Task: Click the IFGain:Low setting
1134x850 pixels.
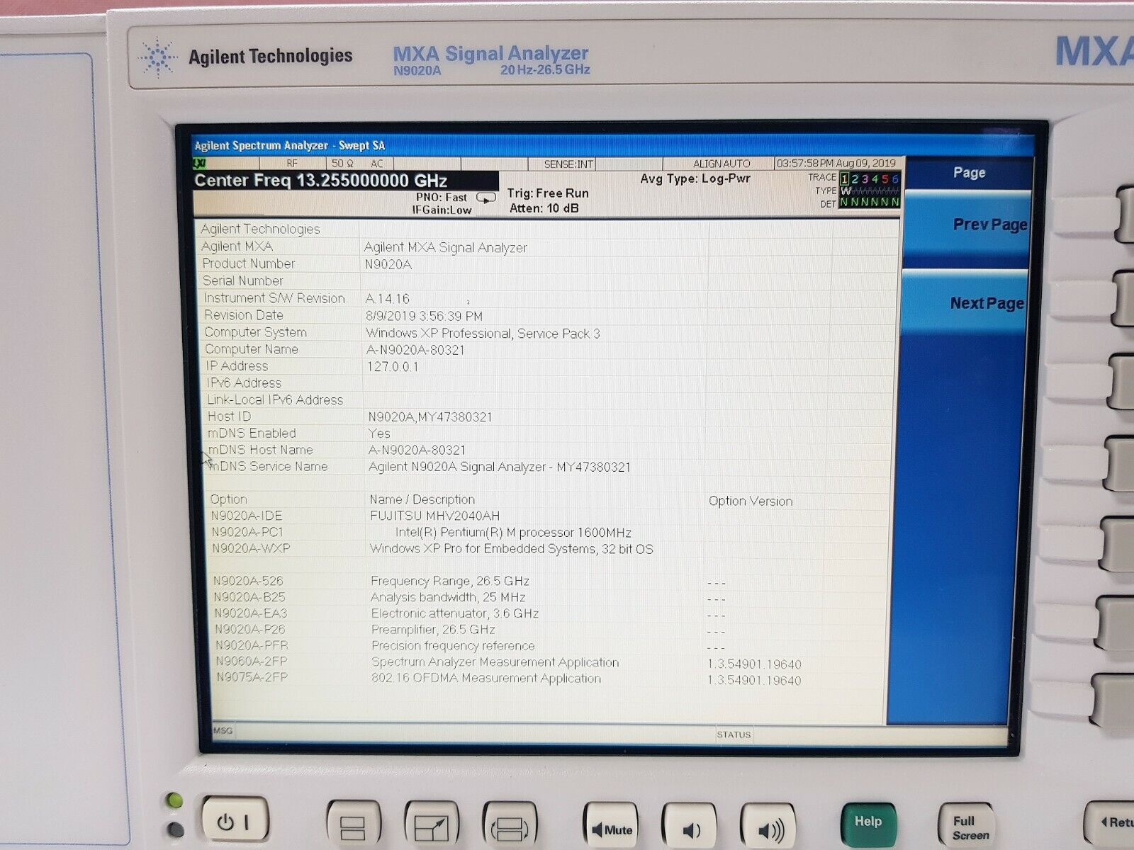Action: click(x=442, y=210)
